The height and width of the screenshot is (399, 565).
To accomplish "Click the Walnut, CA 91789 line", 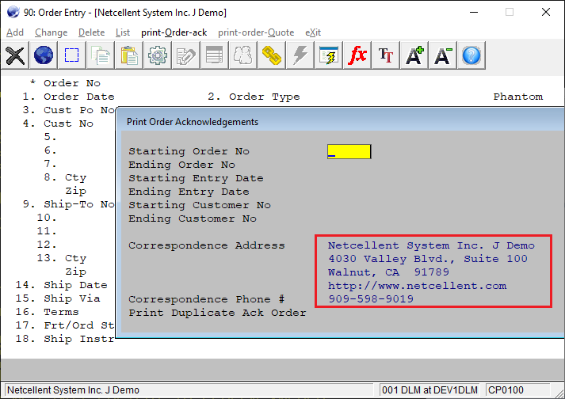I will [x=388, y=272].
